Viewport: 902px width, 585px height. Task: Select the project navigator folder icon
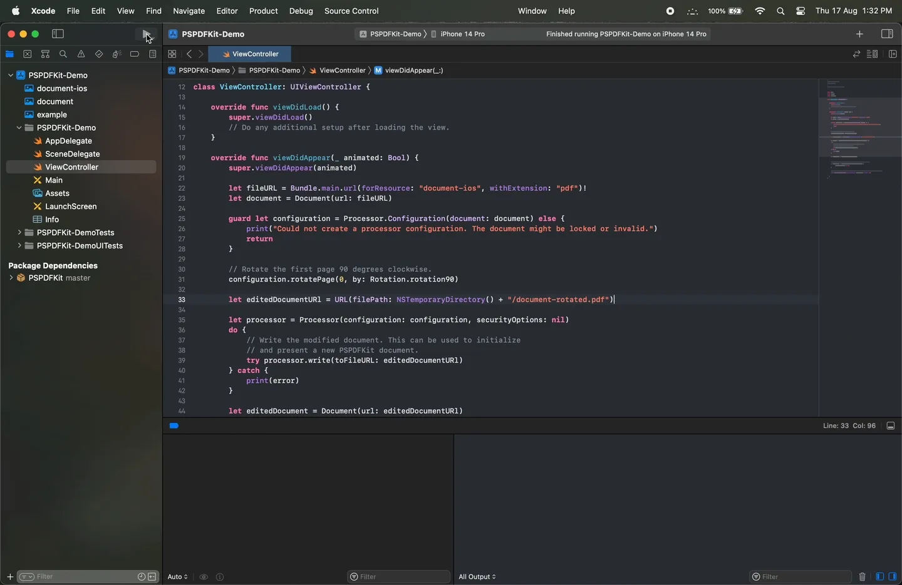pos(9,54)
